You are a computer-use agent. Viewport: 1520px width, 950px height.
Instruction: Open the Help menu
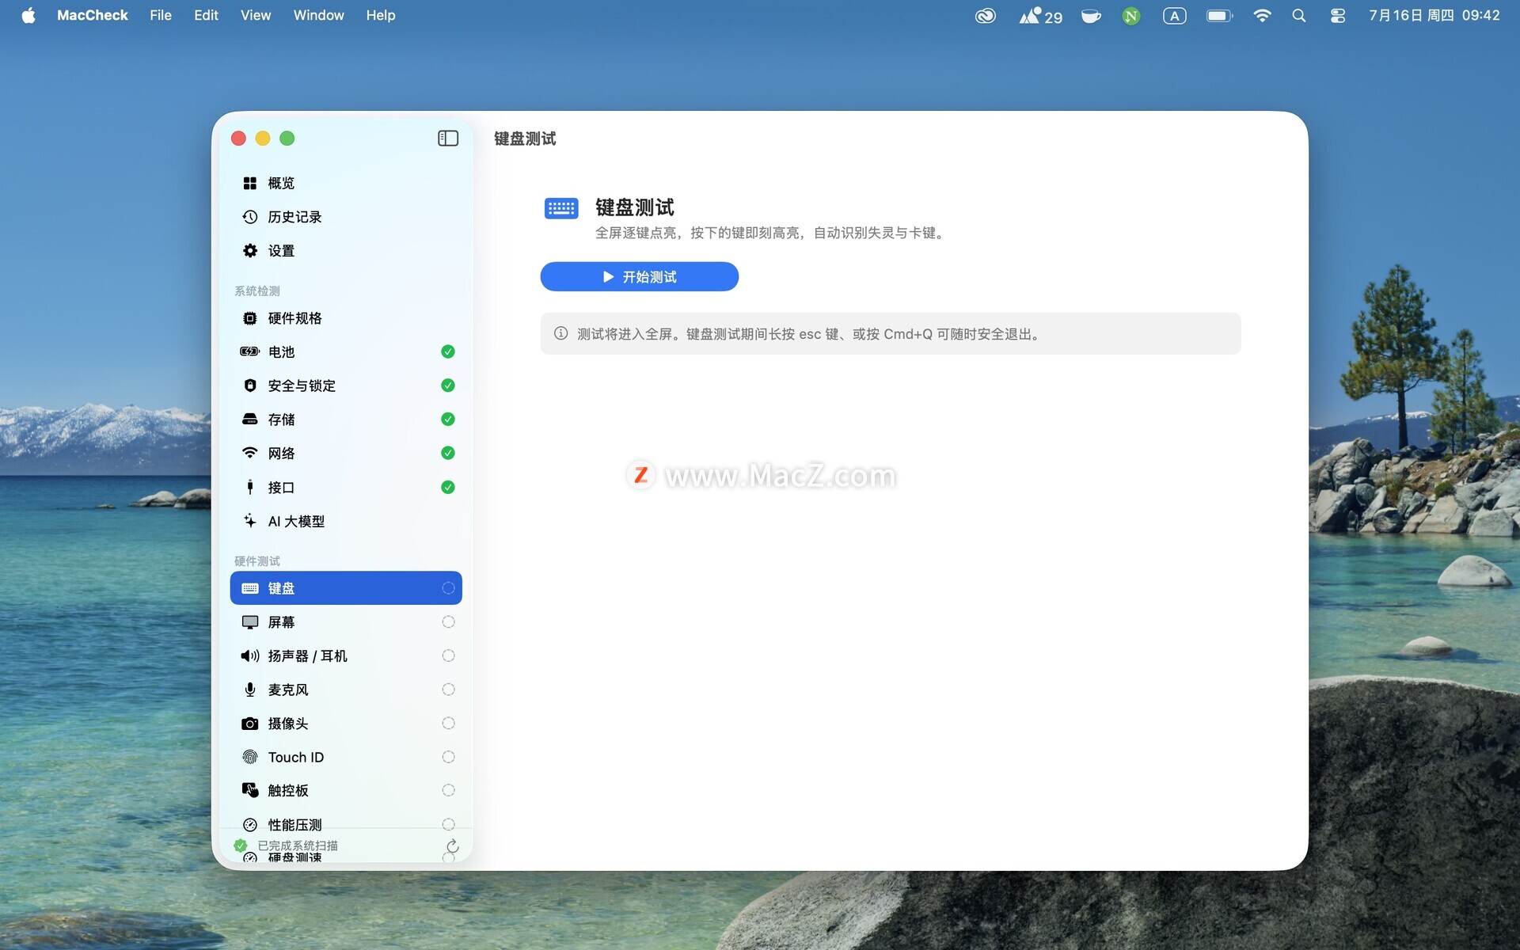click(380, 16)
